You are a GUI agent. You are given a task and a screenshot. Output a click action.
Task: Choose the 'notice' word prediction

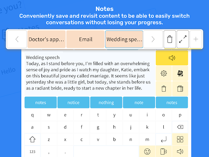tap(73, 103)
